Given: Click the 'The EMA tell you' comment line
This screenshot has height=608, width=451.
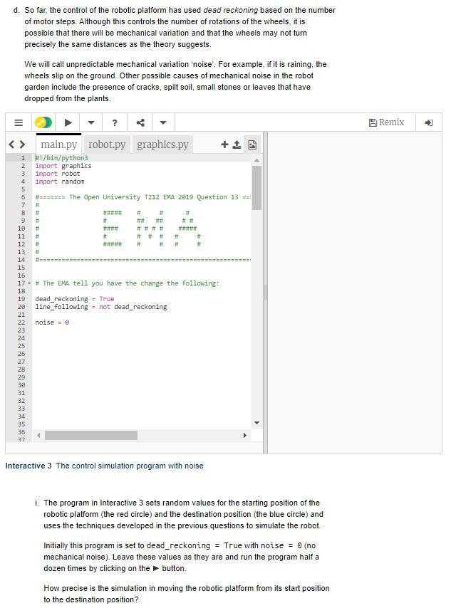Looking at the screenshot, I should click(x=127, y=283).
